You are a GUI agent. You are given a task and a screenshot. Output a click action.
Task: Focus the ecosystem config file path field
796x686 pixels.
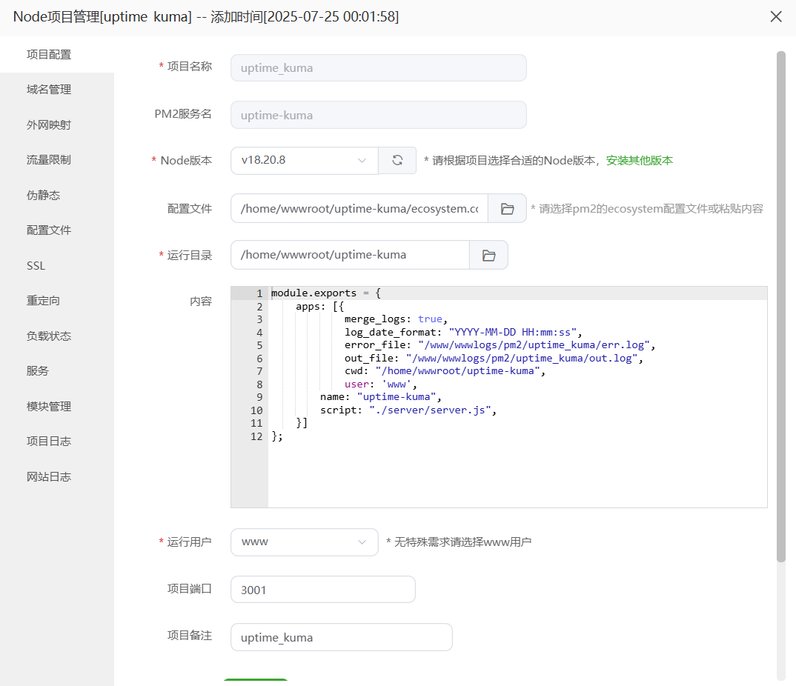point(359,208)
